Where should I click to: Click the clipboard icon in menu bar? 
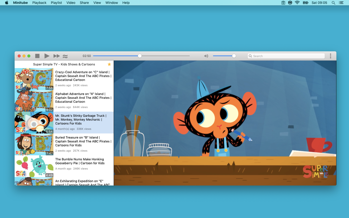283,3
